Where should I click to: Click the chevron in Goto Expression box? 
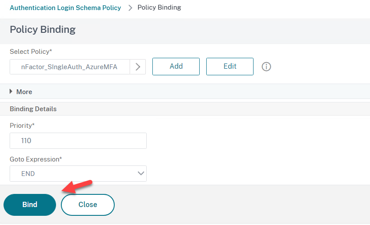141,173
